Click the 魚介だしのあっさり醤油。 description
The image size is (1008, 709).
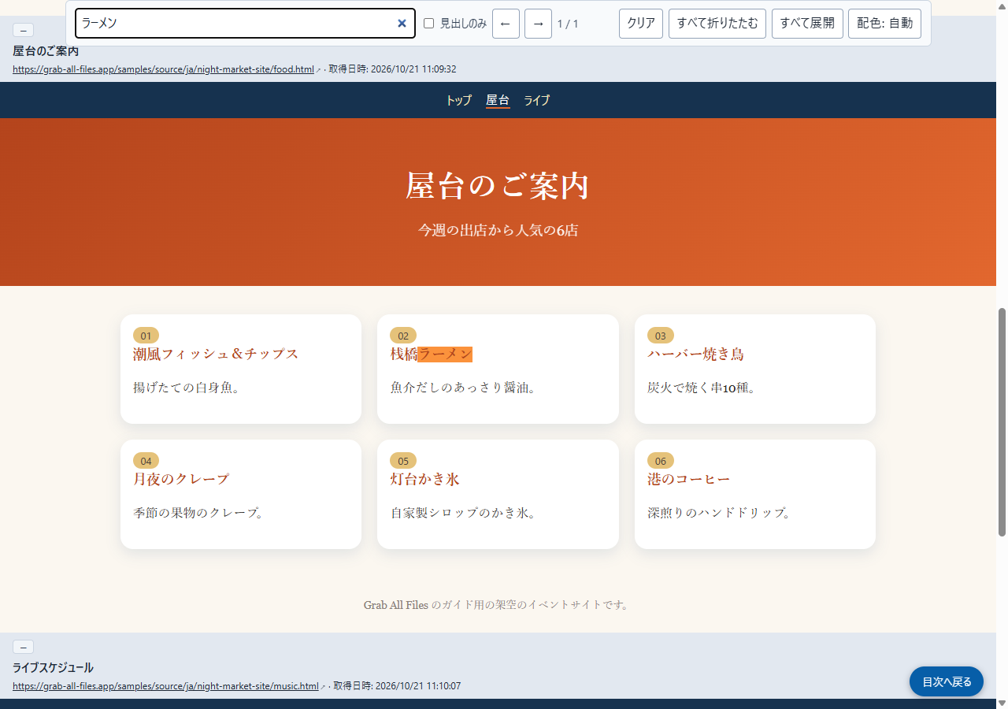(x=463, y=388)
